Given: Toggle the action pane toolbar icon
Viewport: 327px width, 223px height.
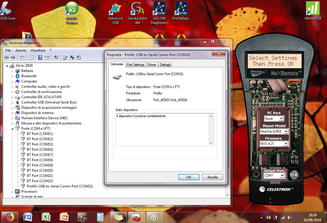Looking at the screenshot, I should [x=47, y=58].
